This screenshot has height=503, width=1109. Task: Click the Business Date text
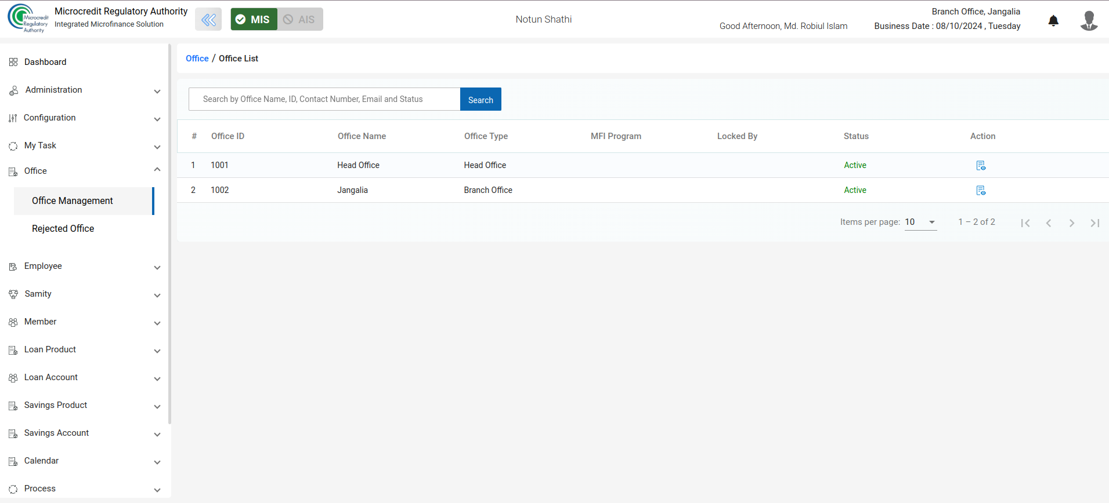947,26
